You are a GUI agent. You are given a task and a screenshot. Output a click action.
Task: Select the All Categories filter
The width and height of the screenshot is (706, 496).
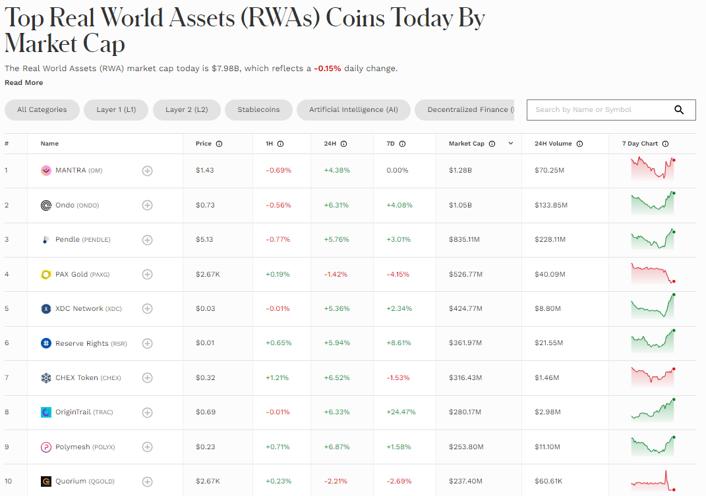pos(42,110)
